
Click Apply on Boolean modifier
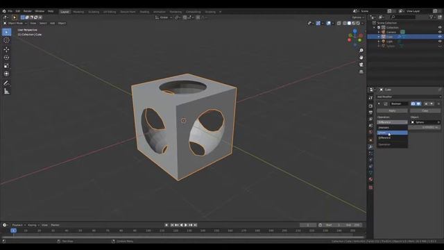[x=392, y=110]
